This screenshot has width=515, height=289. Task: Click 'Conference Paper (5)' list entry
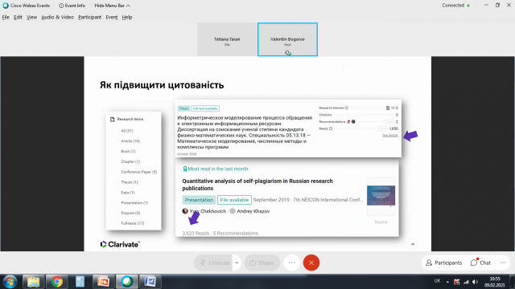(139, 172)
